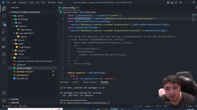Open the Terminal menu
This screenshot has height=110, width=197.
pyautogui.click(x=52, y=2)
